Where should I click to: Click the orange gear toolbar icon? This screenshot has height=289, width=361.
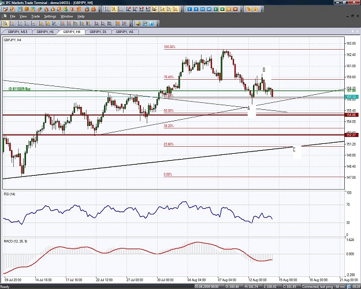(x=27, y=9)
